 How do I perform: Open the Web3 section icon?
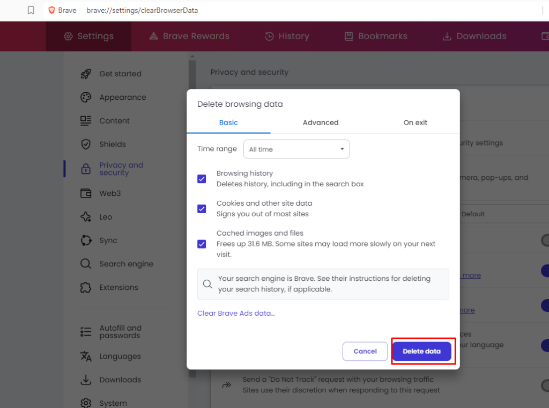point(85,193)
